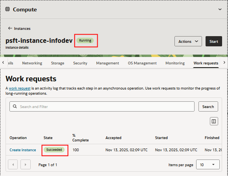Click the Started time Nov 13, 2025, 02:09 UTC
This screenshot has width=228, height=176.
(176, 150)
